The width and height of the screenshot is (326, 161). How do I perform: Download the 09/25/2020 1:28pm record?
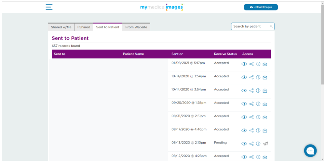point(265,104)
